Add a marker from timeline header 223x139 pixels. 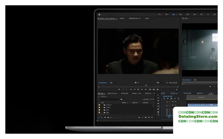point(175,98)
